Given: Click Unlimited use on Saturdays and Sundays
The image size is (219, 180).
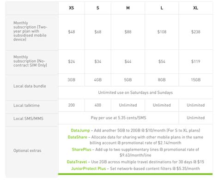Looking at the screenshot, I should tap(135, 93).
